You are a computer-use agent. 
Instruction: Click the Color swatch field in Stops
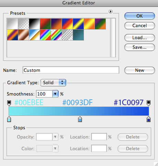click(x=44, y=148)
